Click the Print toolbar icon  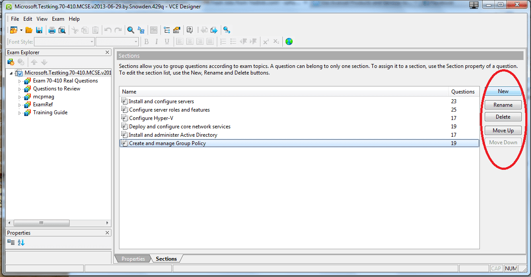click(x=52, y=30)
